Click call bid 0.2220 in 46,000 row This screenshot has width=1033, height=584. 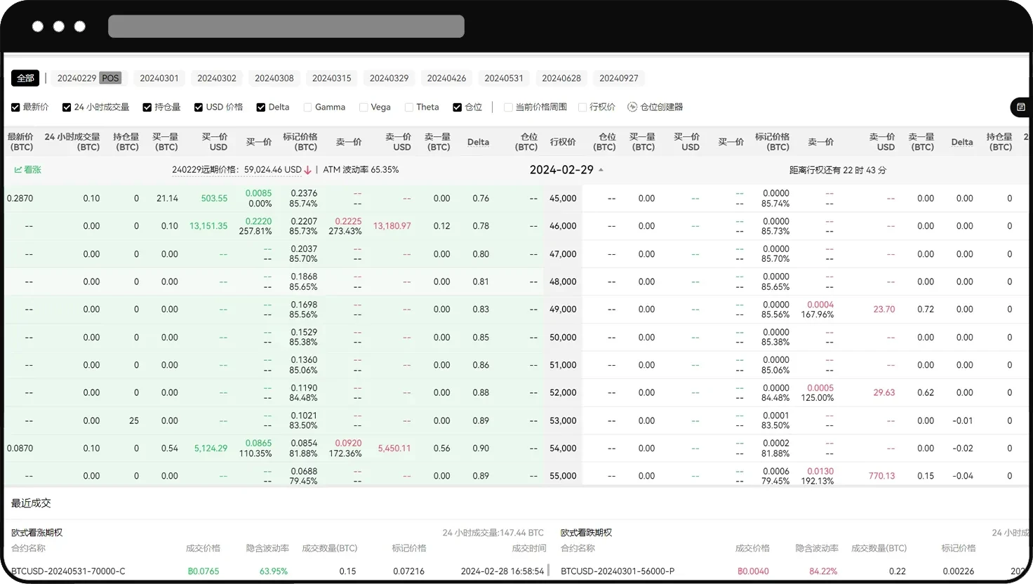pos(258,221)
